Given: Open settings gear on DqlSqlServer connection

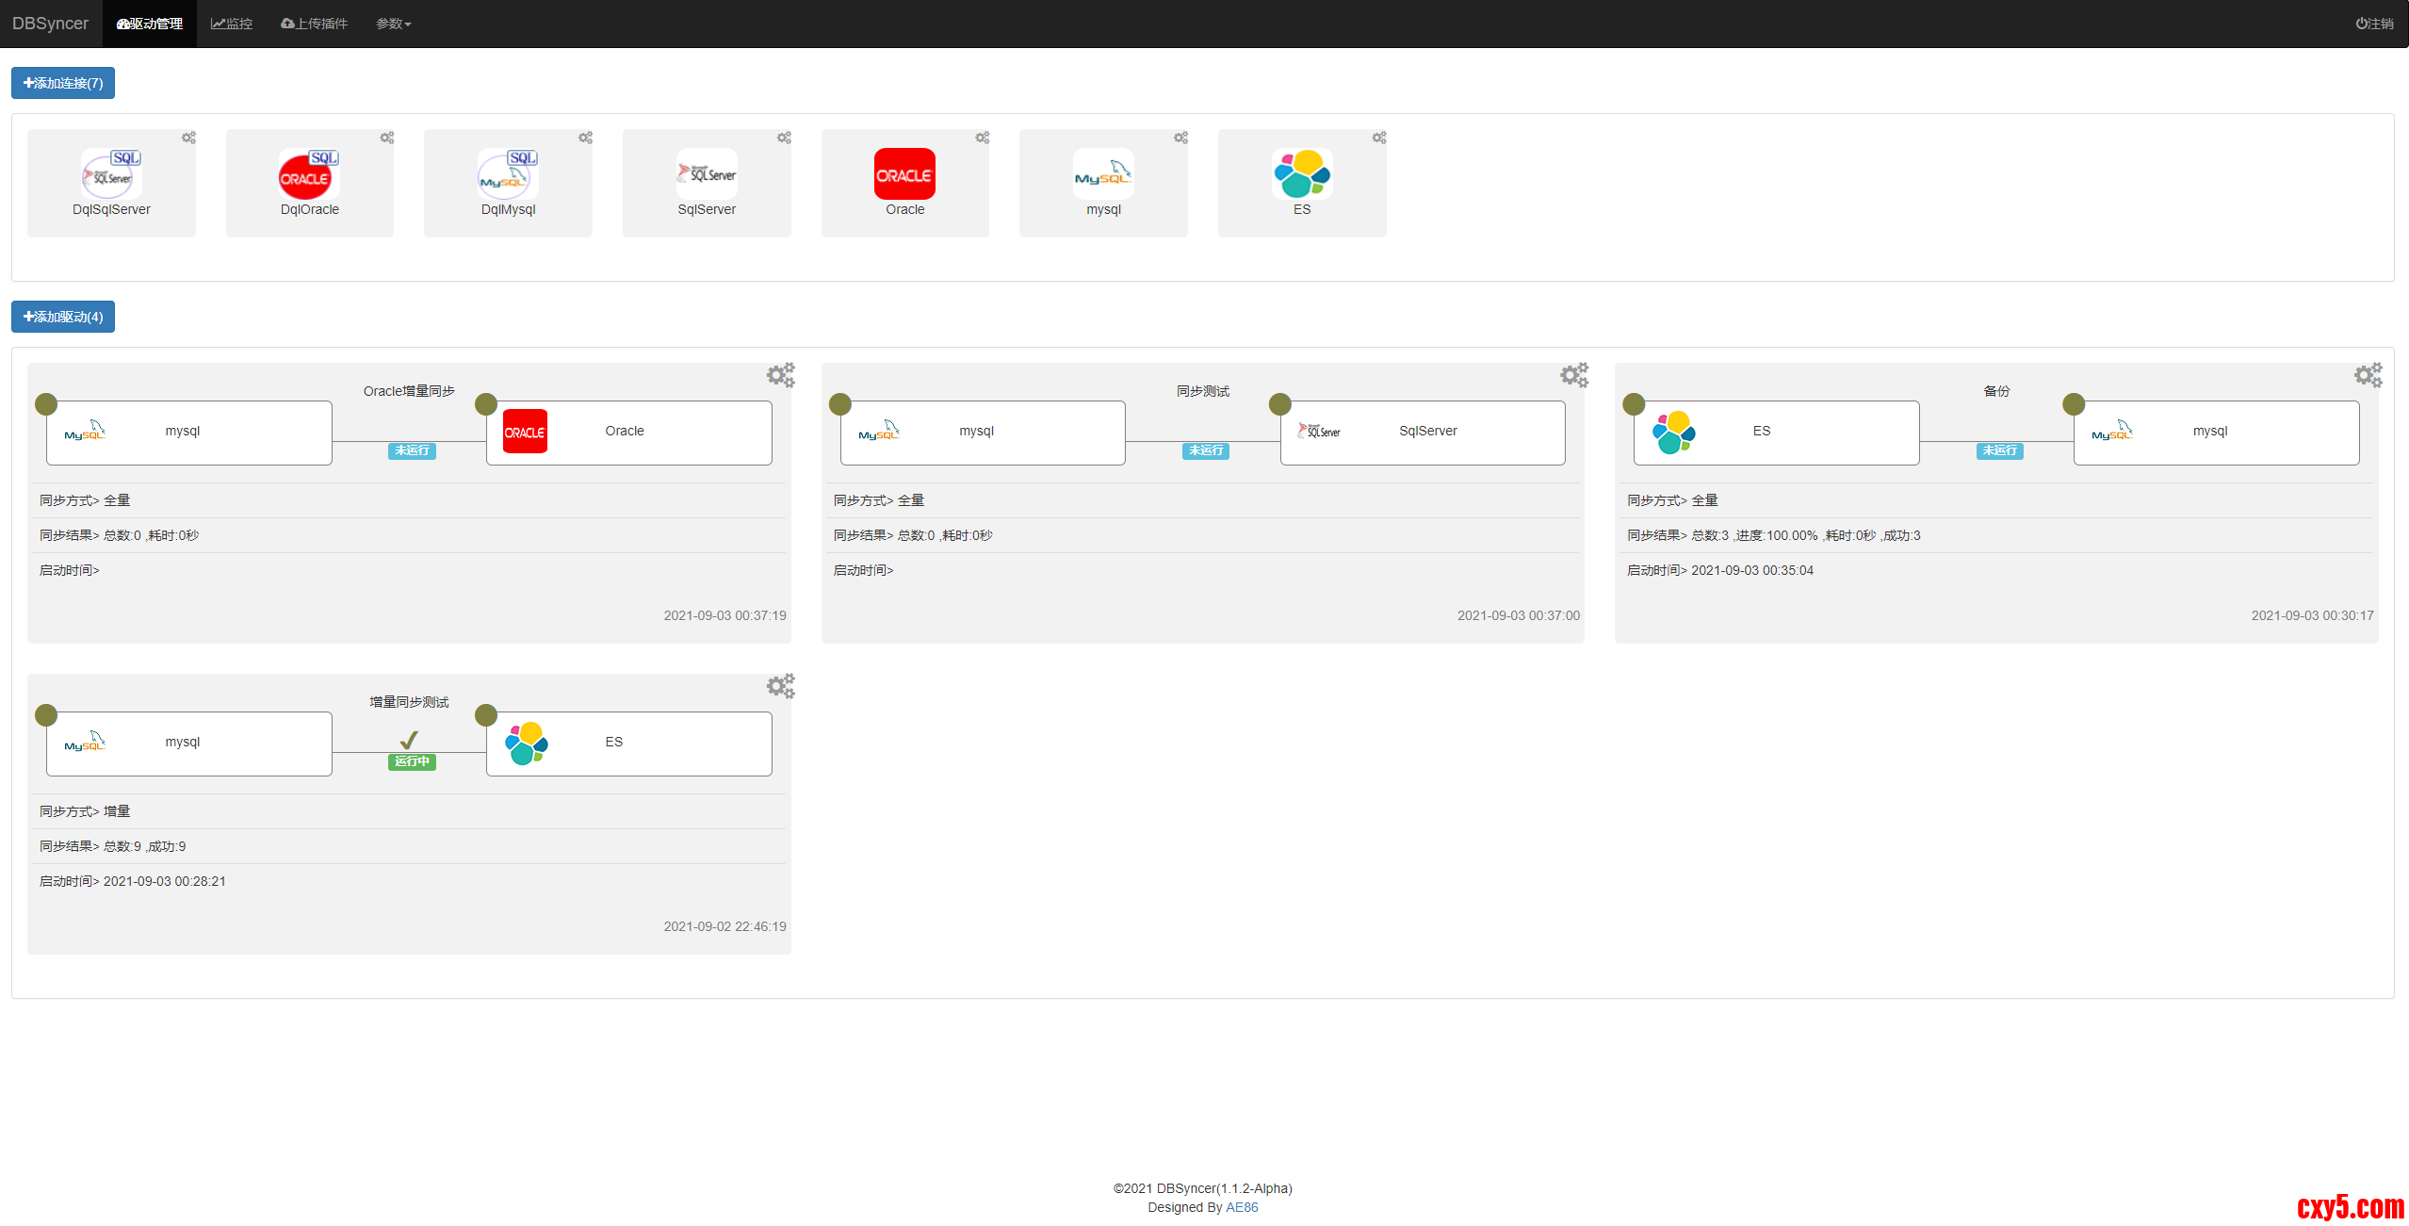Looking at the screenshot, I should tap(188, 138).
